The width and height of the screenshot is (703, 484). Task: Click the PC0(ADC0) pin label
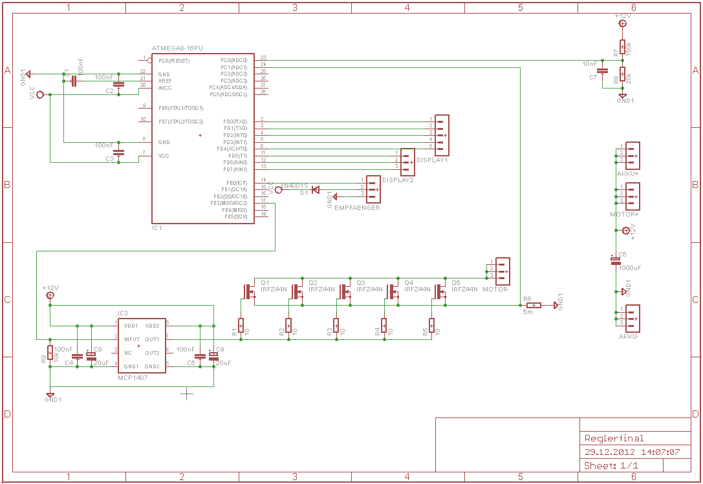(234, 60)
